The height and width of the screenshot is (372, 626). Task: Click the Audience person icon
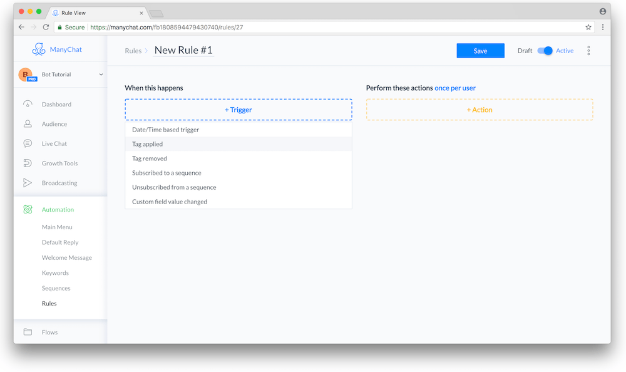click(28, 124)
